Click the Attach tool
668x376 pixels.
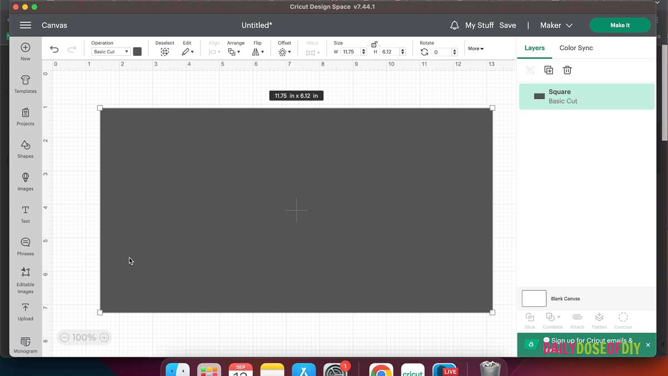pyautogui.click(x=577, y=320)
